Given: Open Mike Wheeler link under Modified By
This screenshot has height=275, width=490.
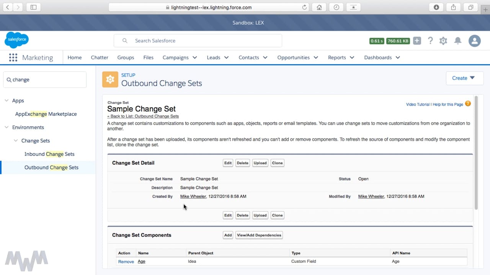Looking at the screenshot, I should tap(371, 196).
